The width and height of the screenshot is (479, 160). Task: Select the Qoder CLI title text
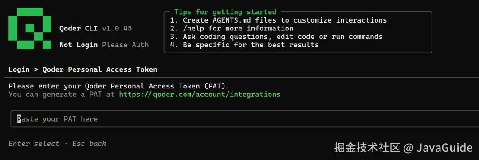tap(79, 29)
